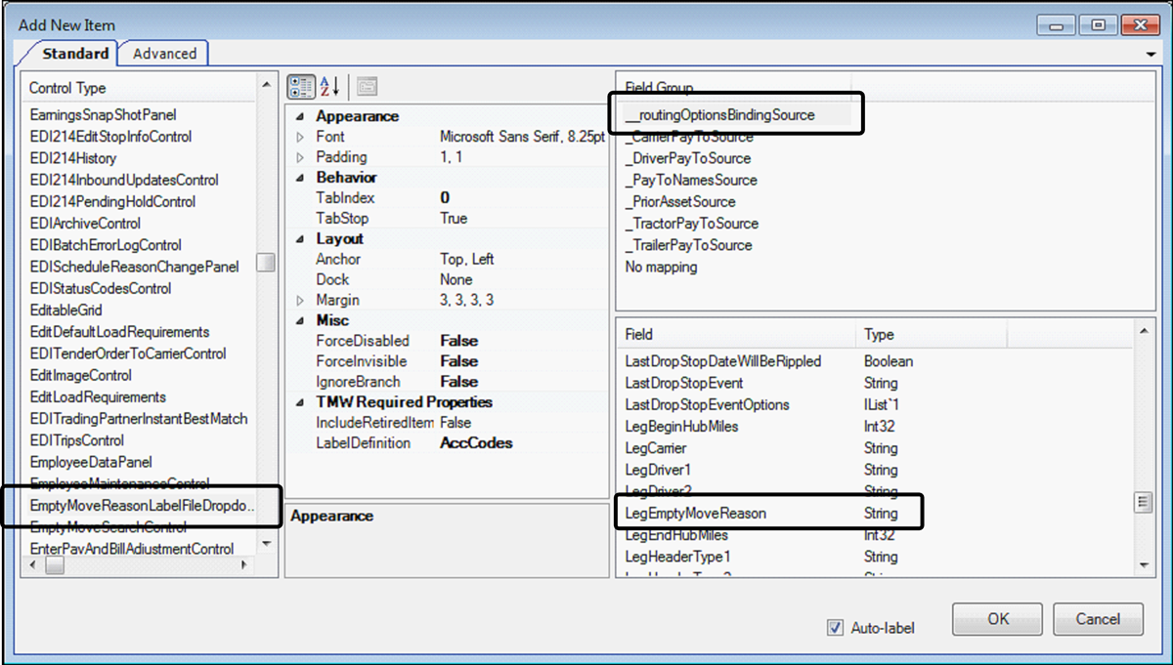Click the control list scroll down arrow
The image size is (1173, 665).
(267, 543)
